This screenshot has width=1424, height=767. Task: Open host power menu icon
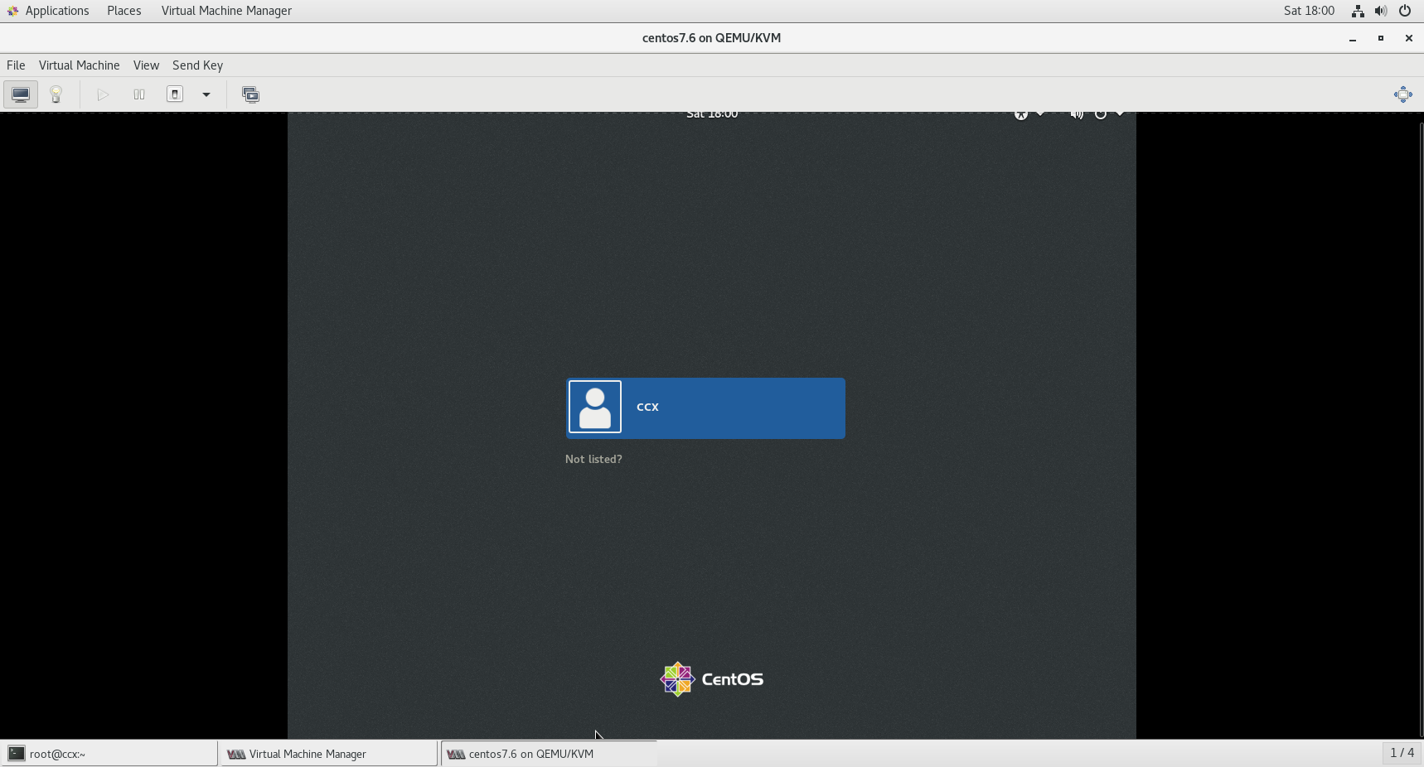[1405, 11]
